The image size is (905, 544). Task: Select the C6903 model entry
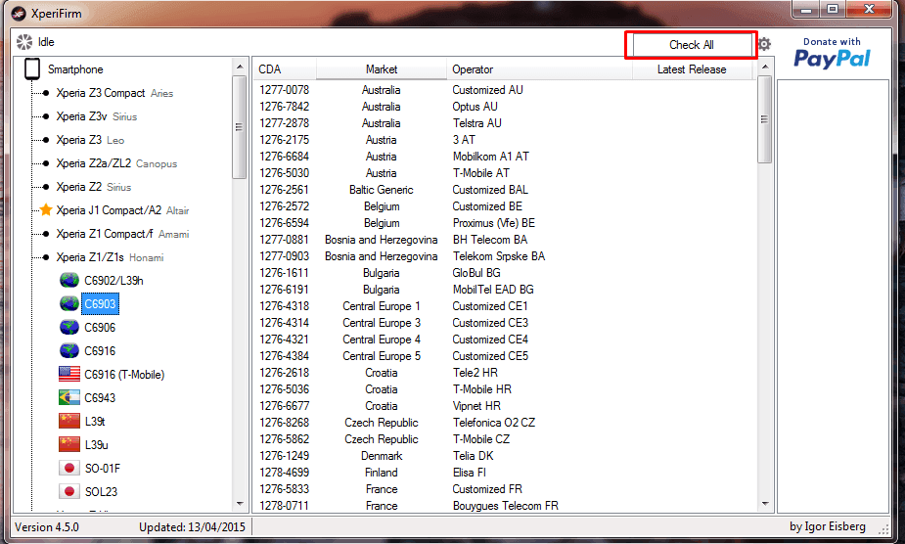(100, 303)
